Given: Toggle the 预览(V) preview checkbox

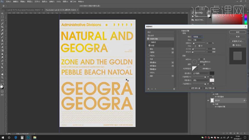Looking at the screenshot, I should (x=234, y=45).
